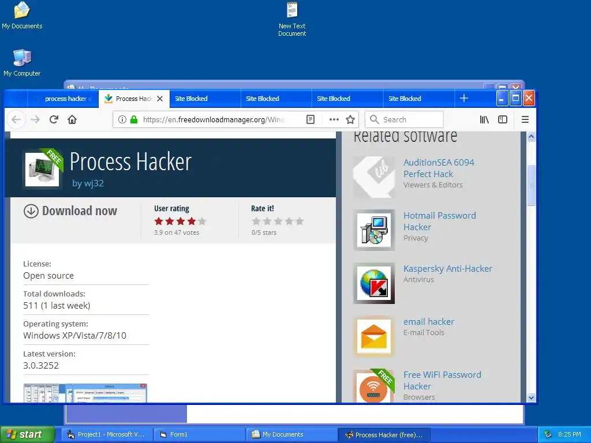This screenshot has height=443, width=591.
Task: Rate it three stars
Action: tap(278, 221)
